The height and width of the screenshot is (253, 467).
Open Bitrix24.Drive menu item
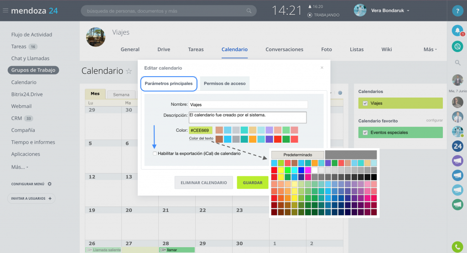tap(27, 94)
